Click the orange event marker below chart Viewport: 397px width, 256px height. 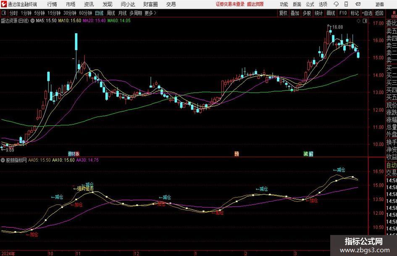click(237, 154)
